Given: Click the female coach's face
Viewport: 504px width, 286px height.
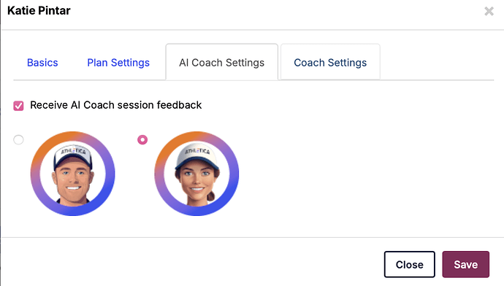Looking at the screenshot, I should coord(196,182).
